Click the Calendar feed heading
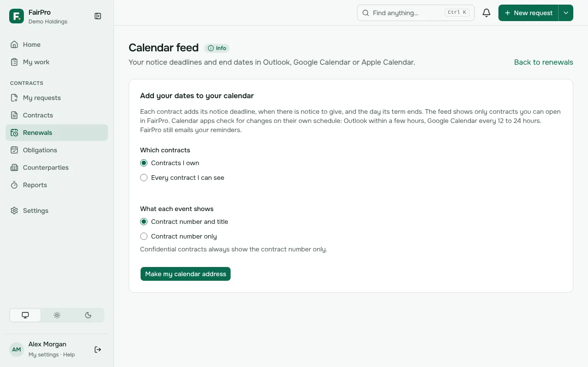Viewport: 588px width, 367px height. [x=164, y=48]
